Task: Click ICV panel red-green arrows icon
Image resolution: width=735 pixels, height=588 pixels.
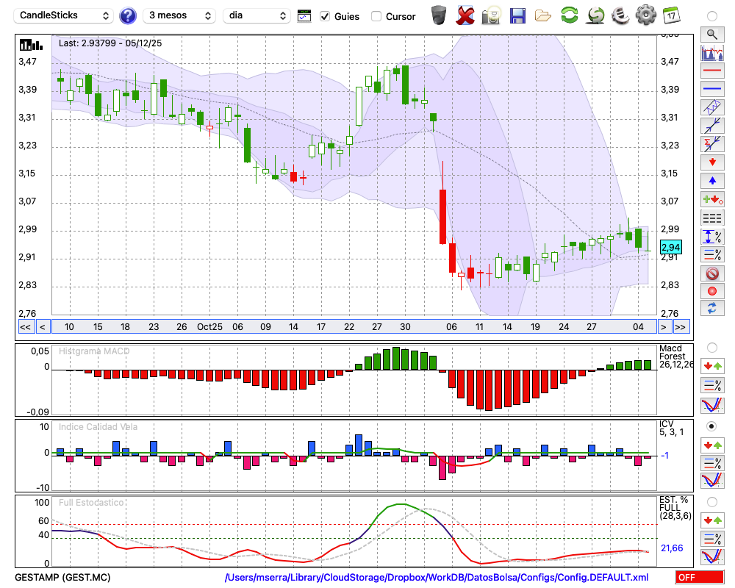Action: point(712,445)
